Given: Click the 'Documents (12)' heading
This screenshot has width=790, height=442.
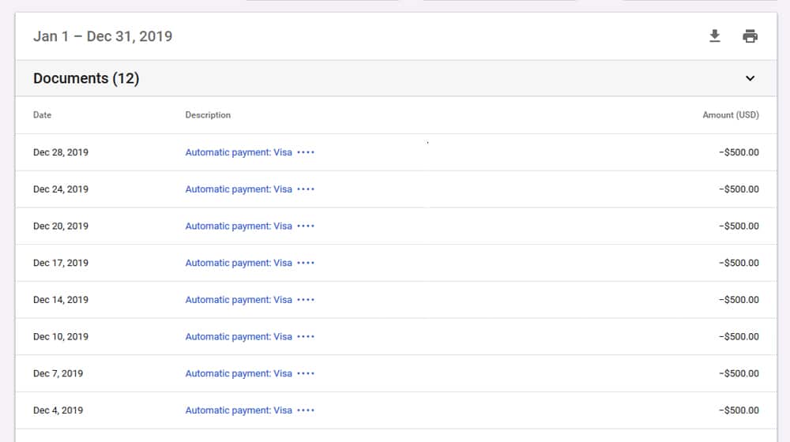Looking at the screenshot, I should click(x=86, y=78).
